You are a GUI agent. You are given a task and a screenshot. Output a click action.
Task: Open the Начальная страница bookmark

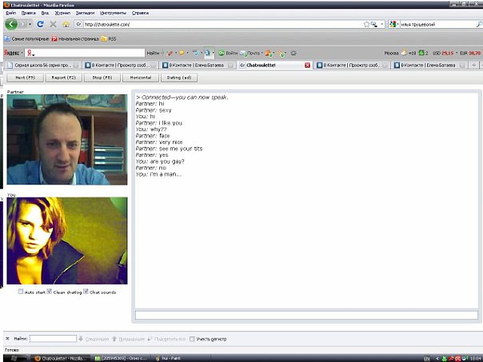click(75, 39)
